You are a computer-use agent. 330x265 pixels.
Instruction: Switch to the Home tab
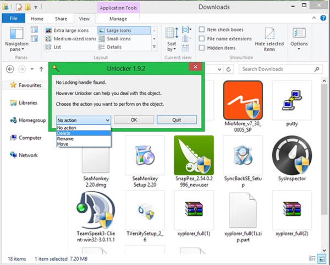pyautogui.click(x=37, y=19)
